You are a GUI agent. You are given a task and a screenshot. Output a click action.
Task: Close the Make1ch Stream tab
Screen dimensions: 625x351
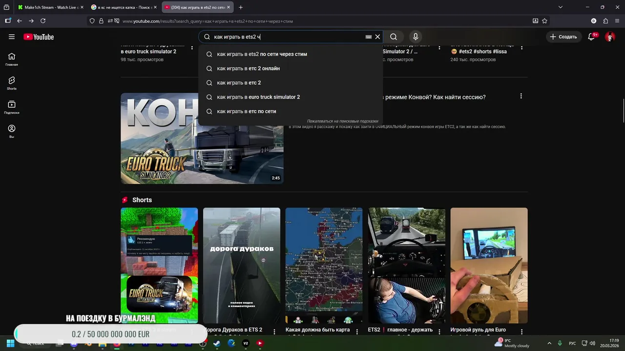tap(82, 7)
